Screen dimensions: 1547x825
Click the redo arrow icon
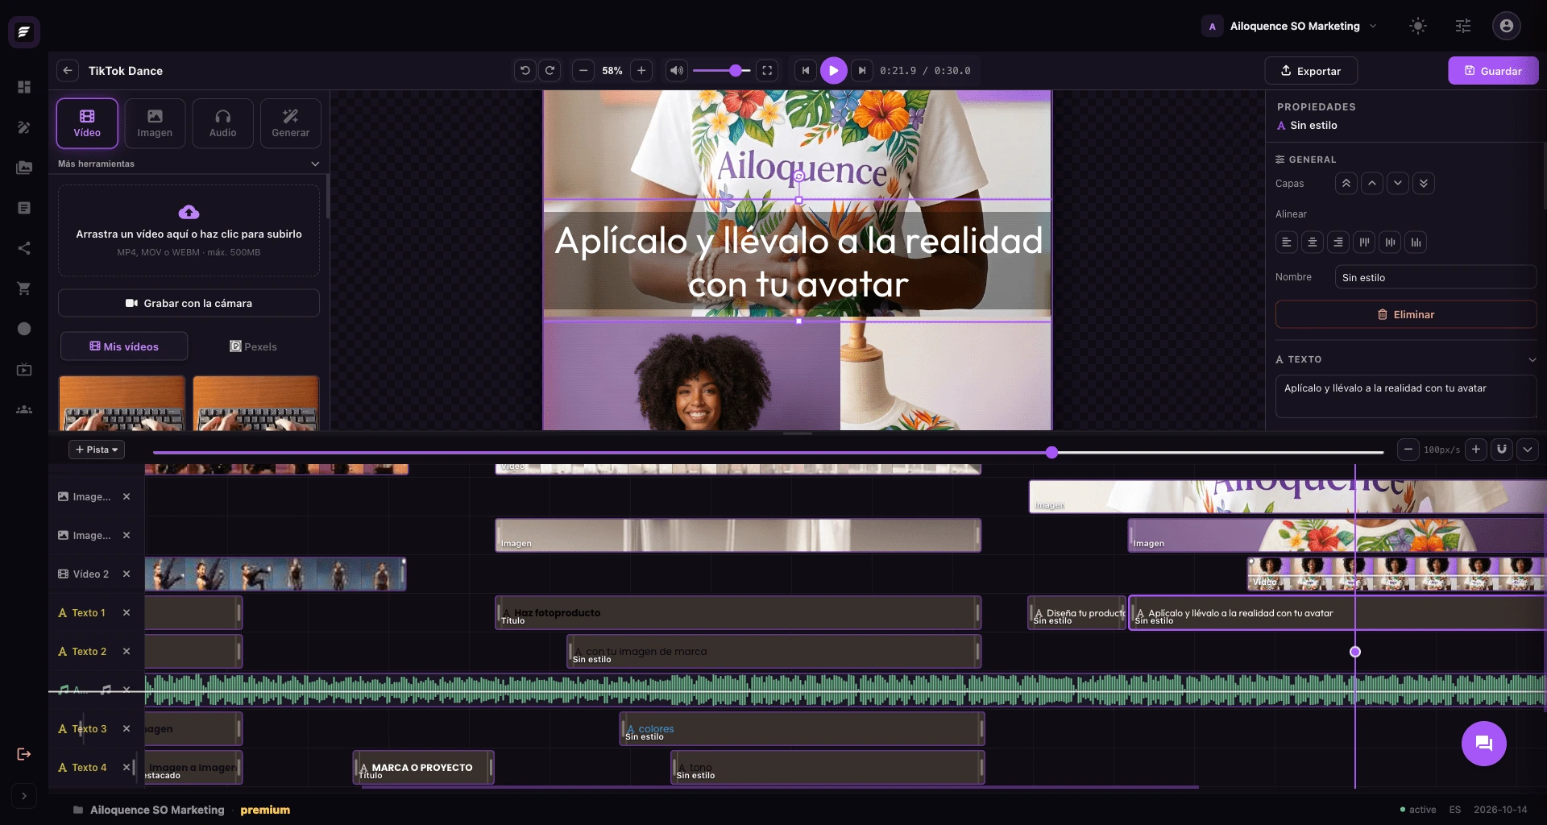(x=550, y=71)
